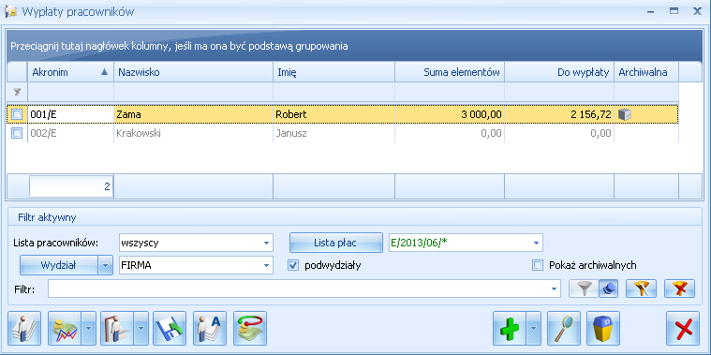Sort by the Imię column header

coord(333,72)
